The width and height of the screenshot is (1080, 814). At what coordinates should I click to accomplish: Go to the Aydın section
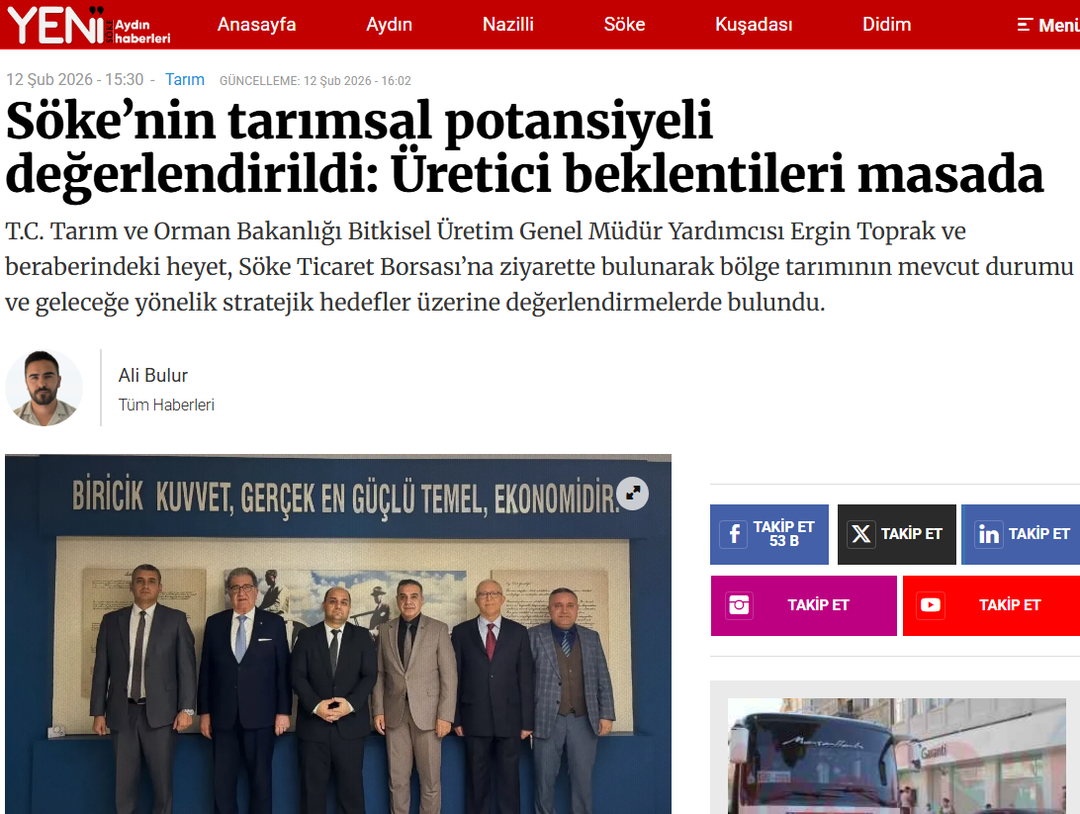[389, 25]
